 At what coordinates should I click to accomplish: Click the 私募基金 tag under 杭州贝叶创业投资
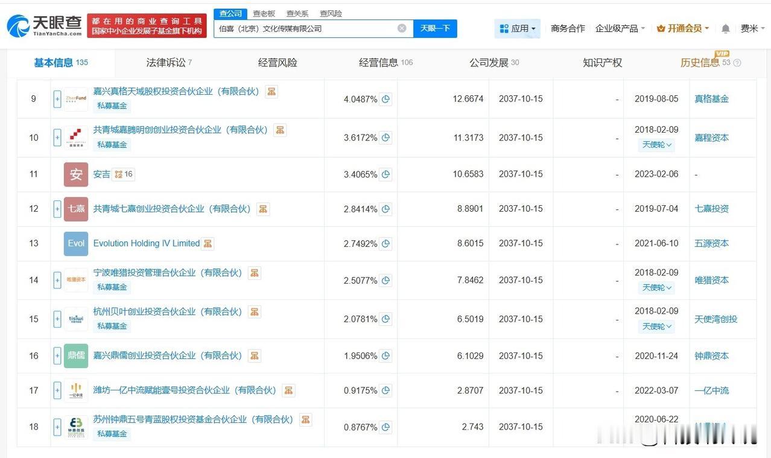tap(112, 326)
